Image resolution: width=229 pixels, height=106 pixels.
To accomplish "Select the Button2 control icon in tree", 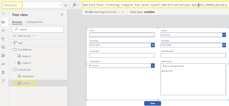I will (19, 56).
